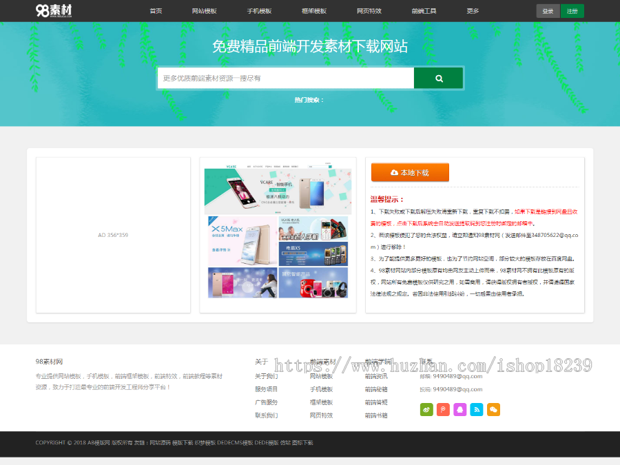
Task: Open the blue RSS feed icon
Action: point(477,409)
